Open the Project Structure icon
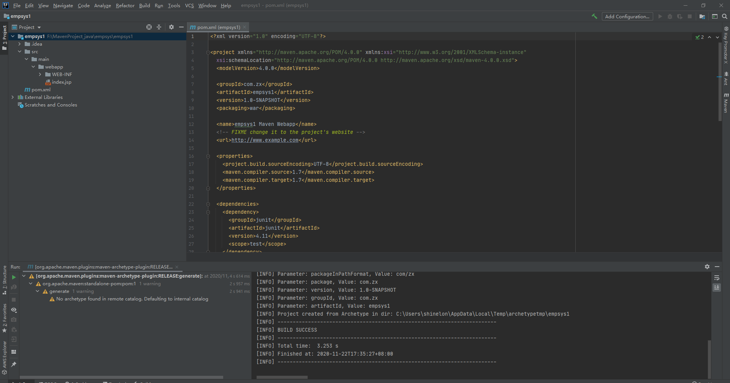This screenshot has width=730, height=383. pyautogui.click(x=702, y=16)
